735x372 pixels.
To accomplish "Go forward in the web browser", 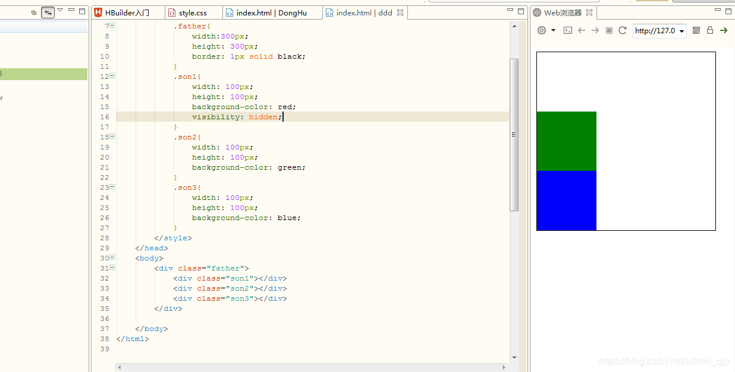I will tap(595, 30).
